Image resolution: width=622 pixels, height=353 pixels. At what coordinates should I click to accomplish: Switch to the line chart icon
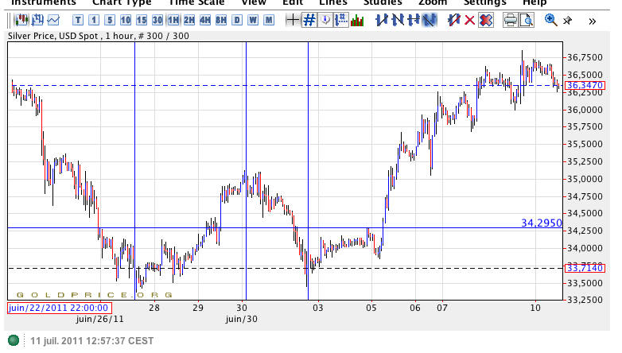click(52, 20)
